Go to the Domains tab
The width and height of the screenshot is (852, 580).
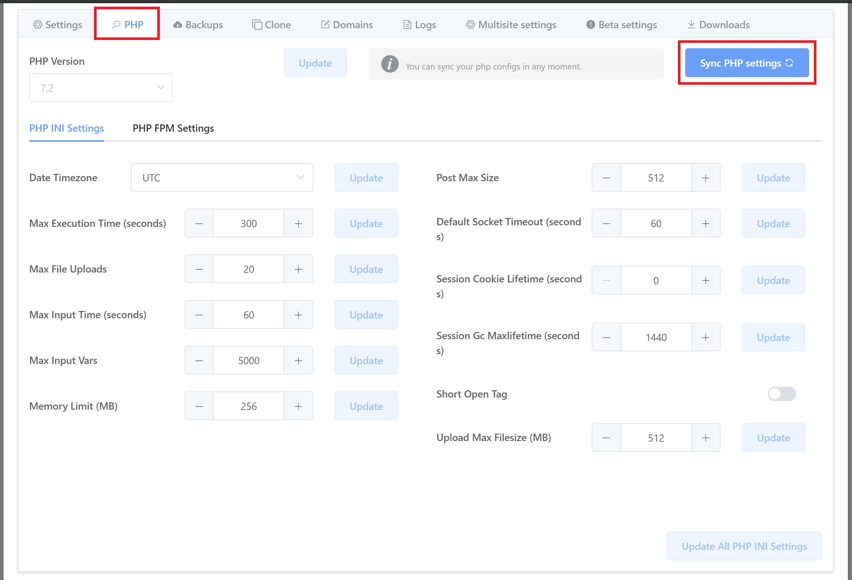click(x=347, y=24)
